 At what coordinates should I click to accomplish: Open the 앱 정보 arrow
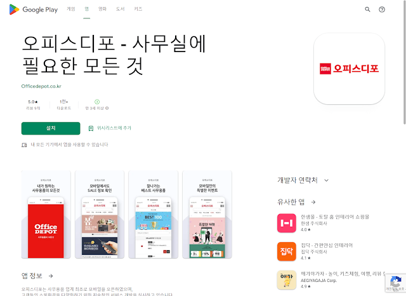click(51, 276)
